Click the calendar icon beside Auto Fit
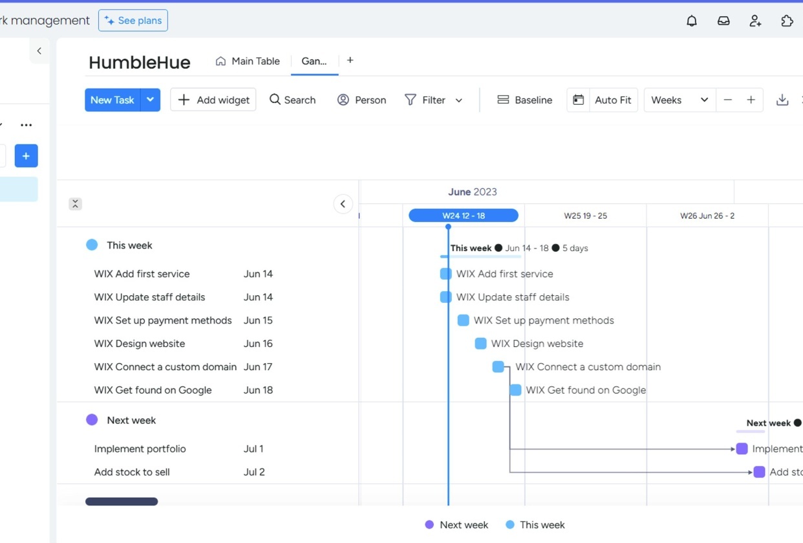 (579, 100)
